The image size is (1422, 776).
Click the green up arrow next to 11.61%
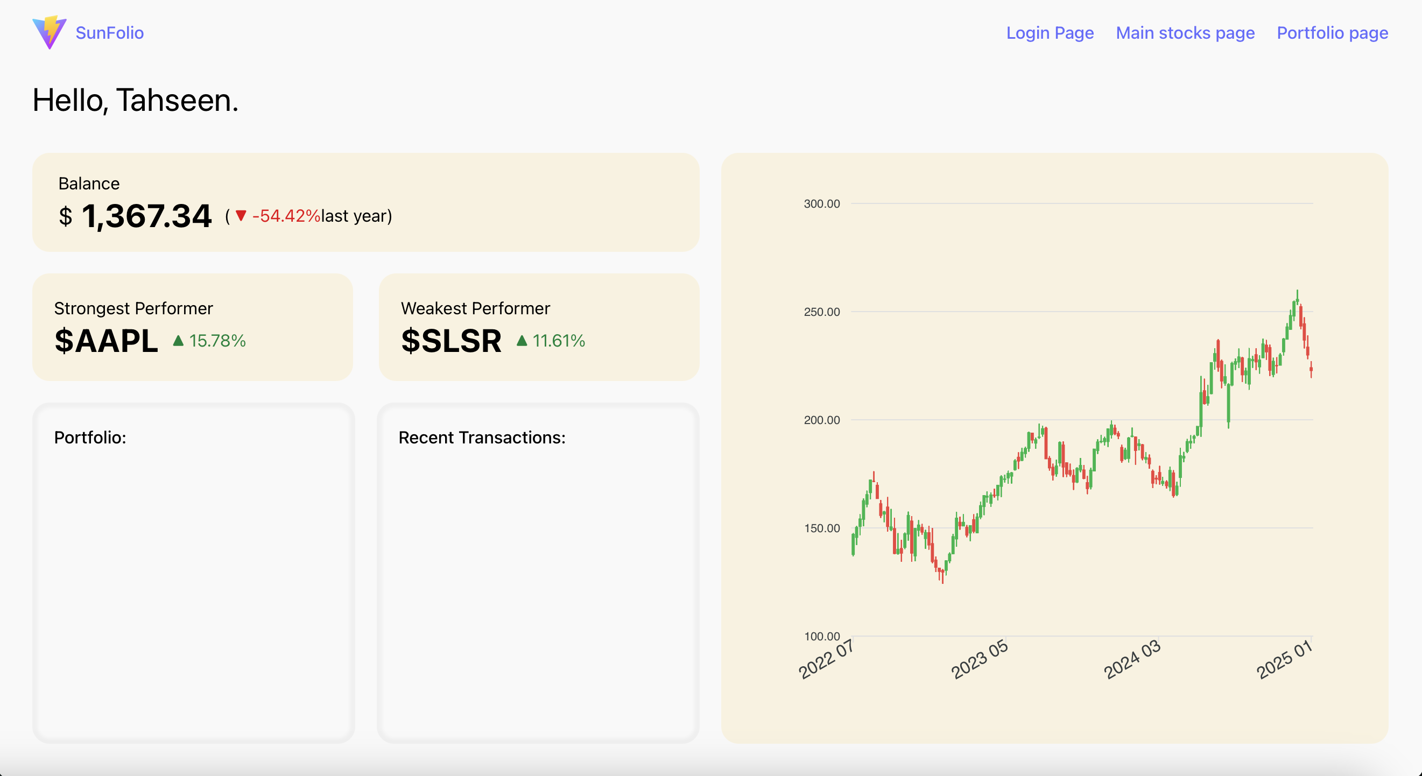pos(522,341)
